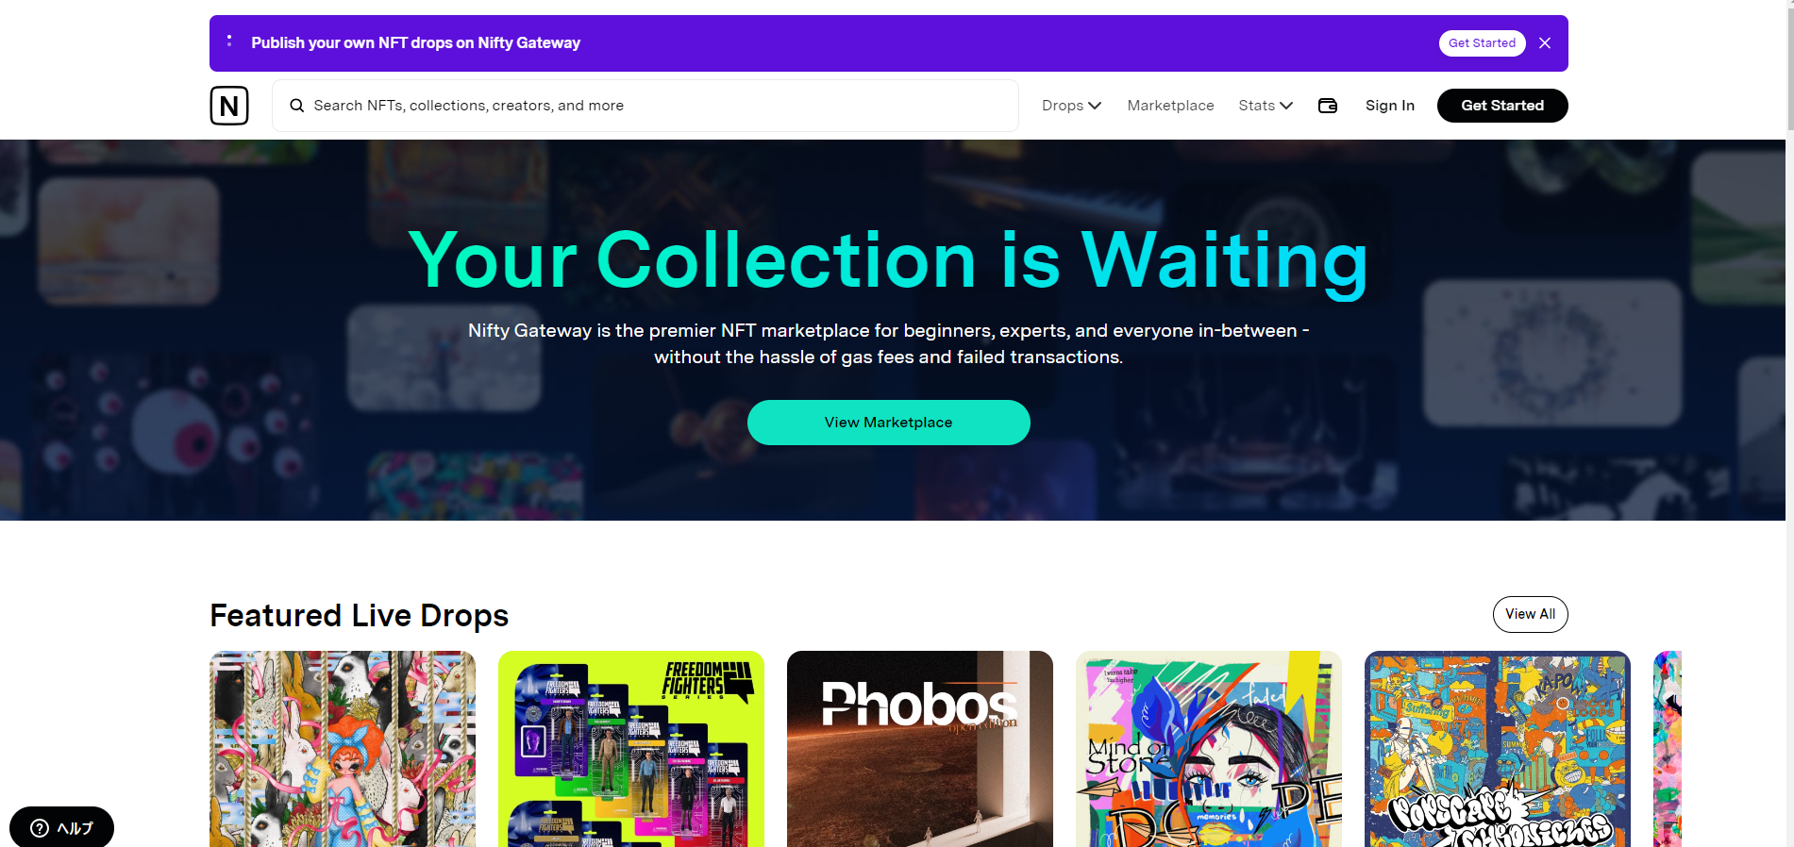Expand the Drops dropdown menu
Viewport: 1794px width, 847px height.
(x=1071, y=106)
